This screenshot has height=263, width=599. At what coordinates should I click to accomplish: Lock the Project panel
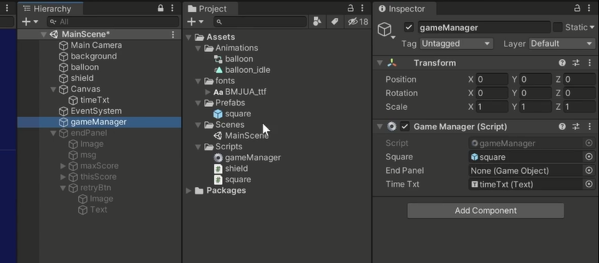pyautogui.click(x=350, y=9)
